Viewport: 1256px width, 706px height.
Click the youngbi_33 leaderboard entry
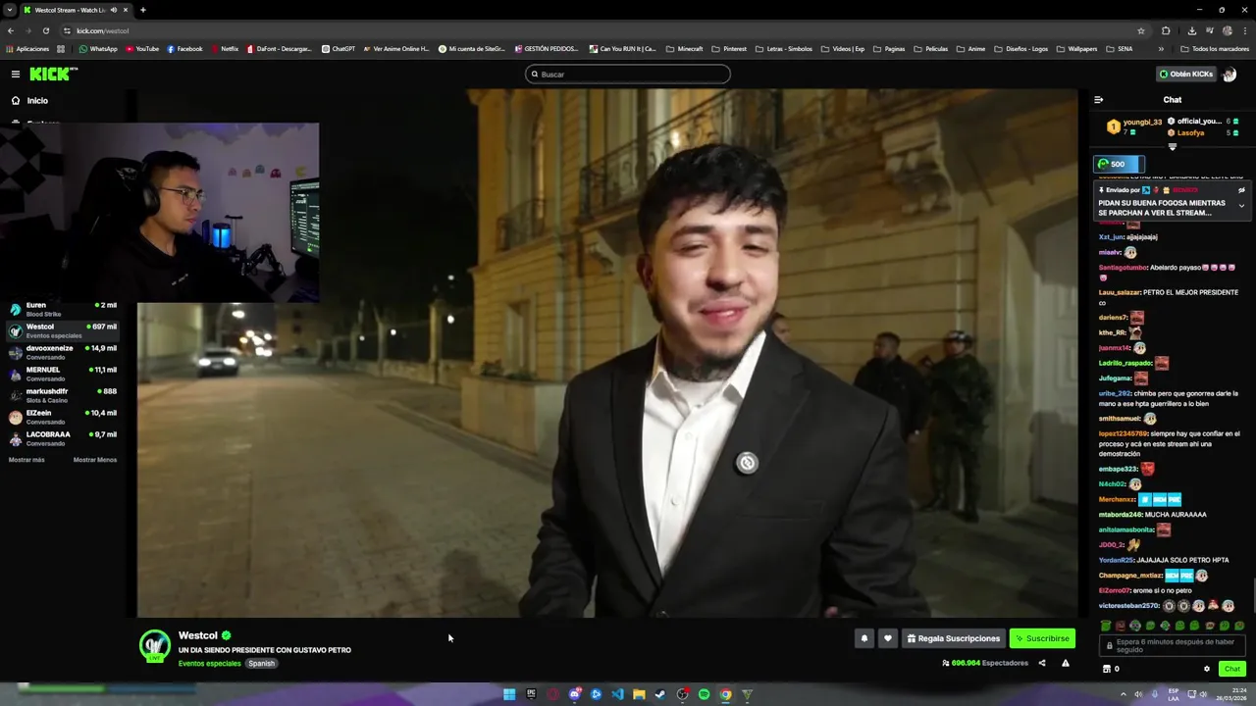click(1134, 126)
